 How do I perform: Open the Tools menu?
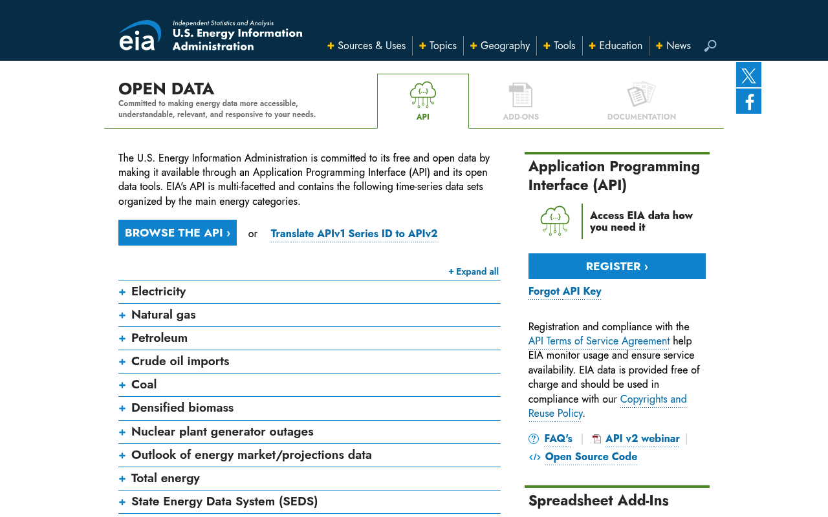560,46
